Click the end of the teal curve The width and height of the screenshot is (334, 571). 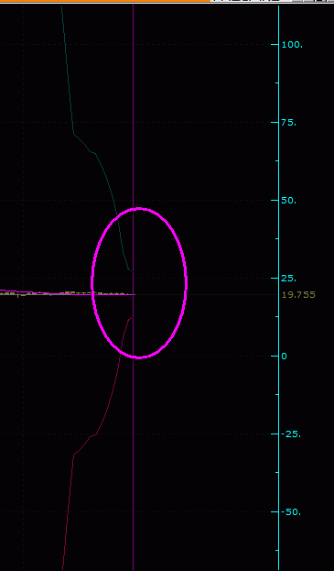point(132,270)
